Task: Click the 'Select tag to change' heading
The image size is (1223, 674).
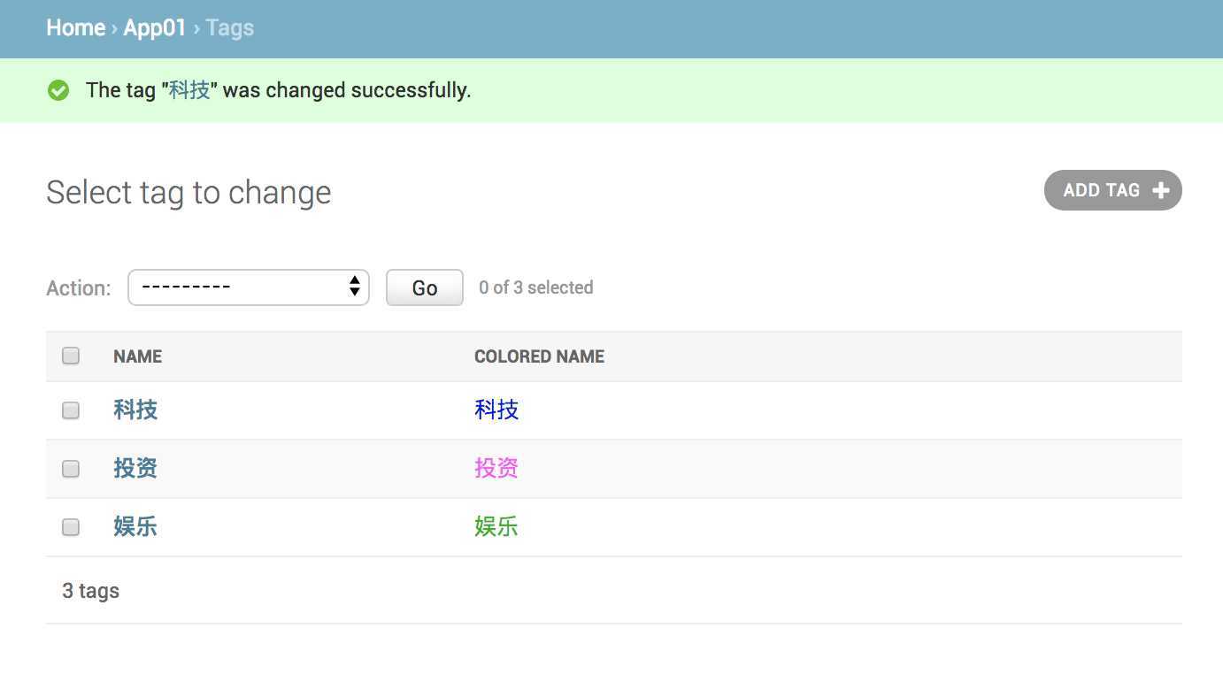Action: [x=188, y=192]
